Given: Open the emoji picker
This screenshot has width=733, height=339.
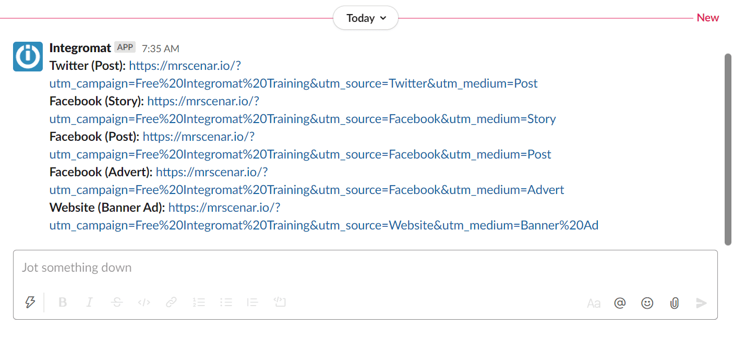Looking at the screenshot, I should click(x=647, y=303).
